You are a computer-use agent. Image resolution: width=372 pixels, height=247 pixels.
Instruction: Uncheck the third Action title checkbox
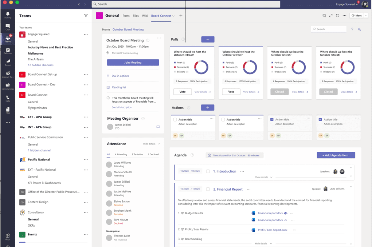point(272,120)
